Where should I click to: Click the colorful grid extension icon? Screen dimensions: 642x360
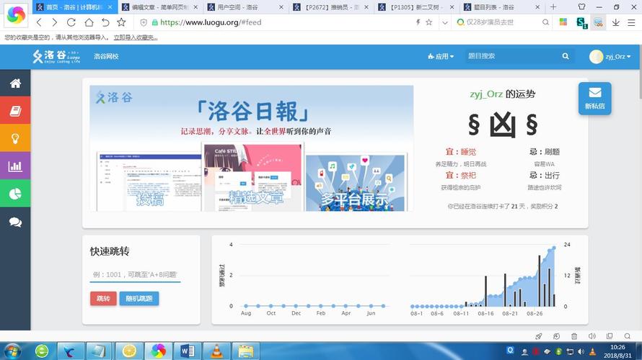point(563,22)
